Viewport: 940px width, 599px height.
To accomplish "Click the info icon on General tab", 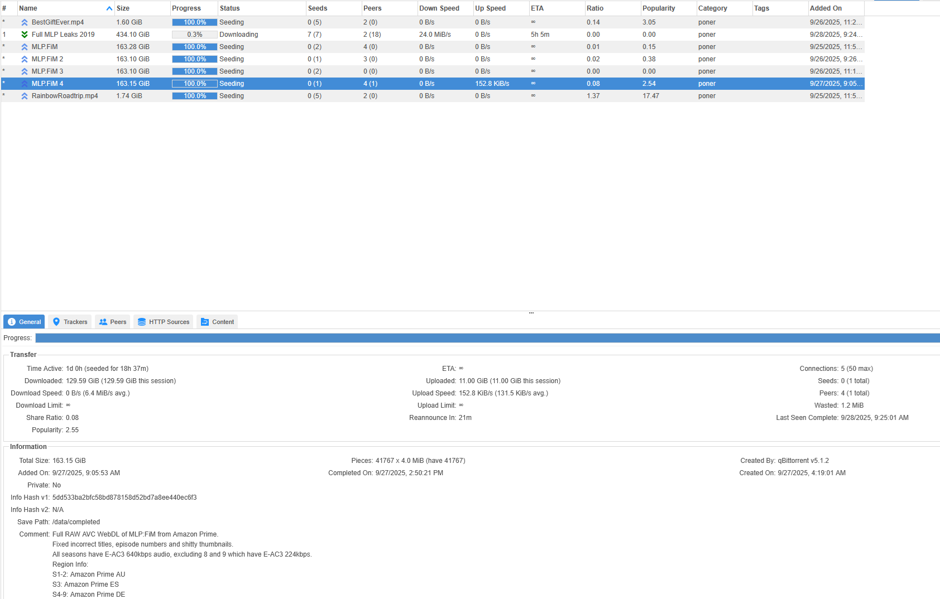I will point(12,322).
